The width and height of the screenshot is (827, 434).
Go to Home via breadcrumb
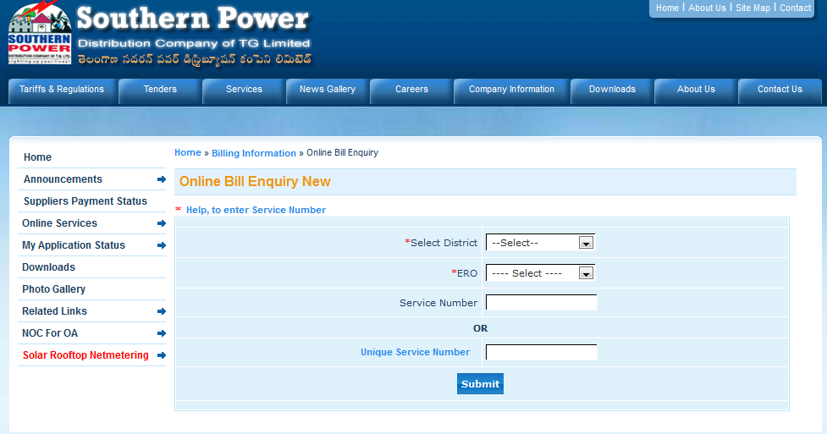pos(188,152)
